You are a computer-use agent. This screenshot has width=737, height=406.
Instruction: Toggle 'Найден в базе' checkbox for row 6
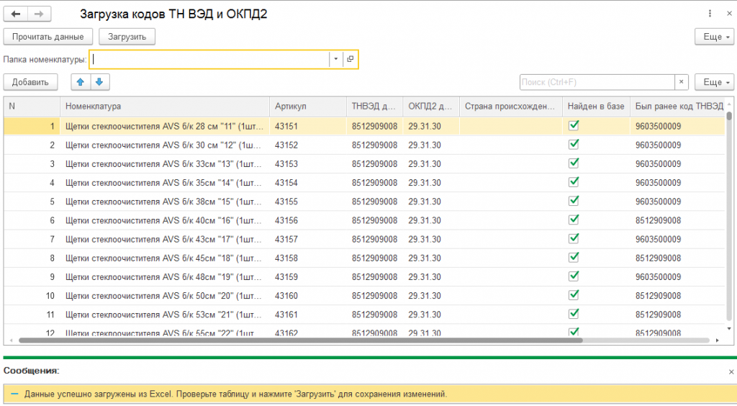(574, 220)
